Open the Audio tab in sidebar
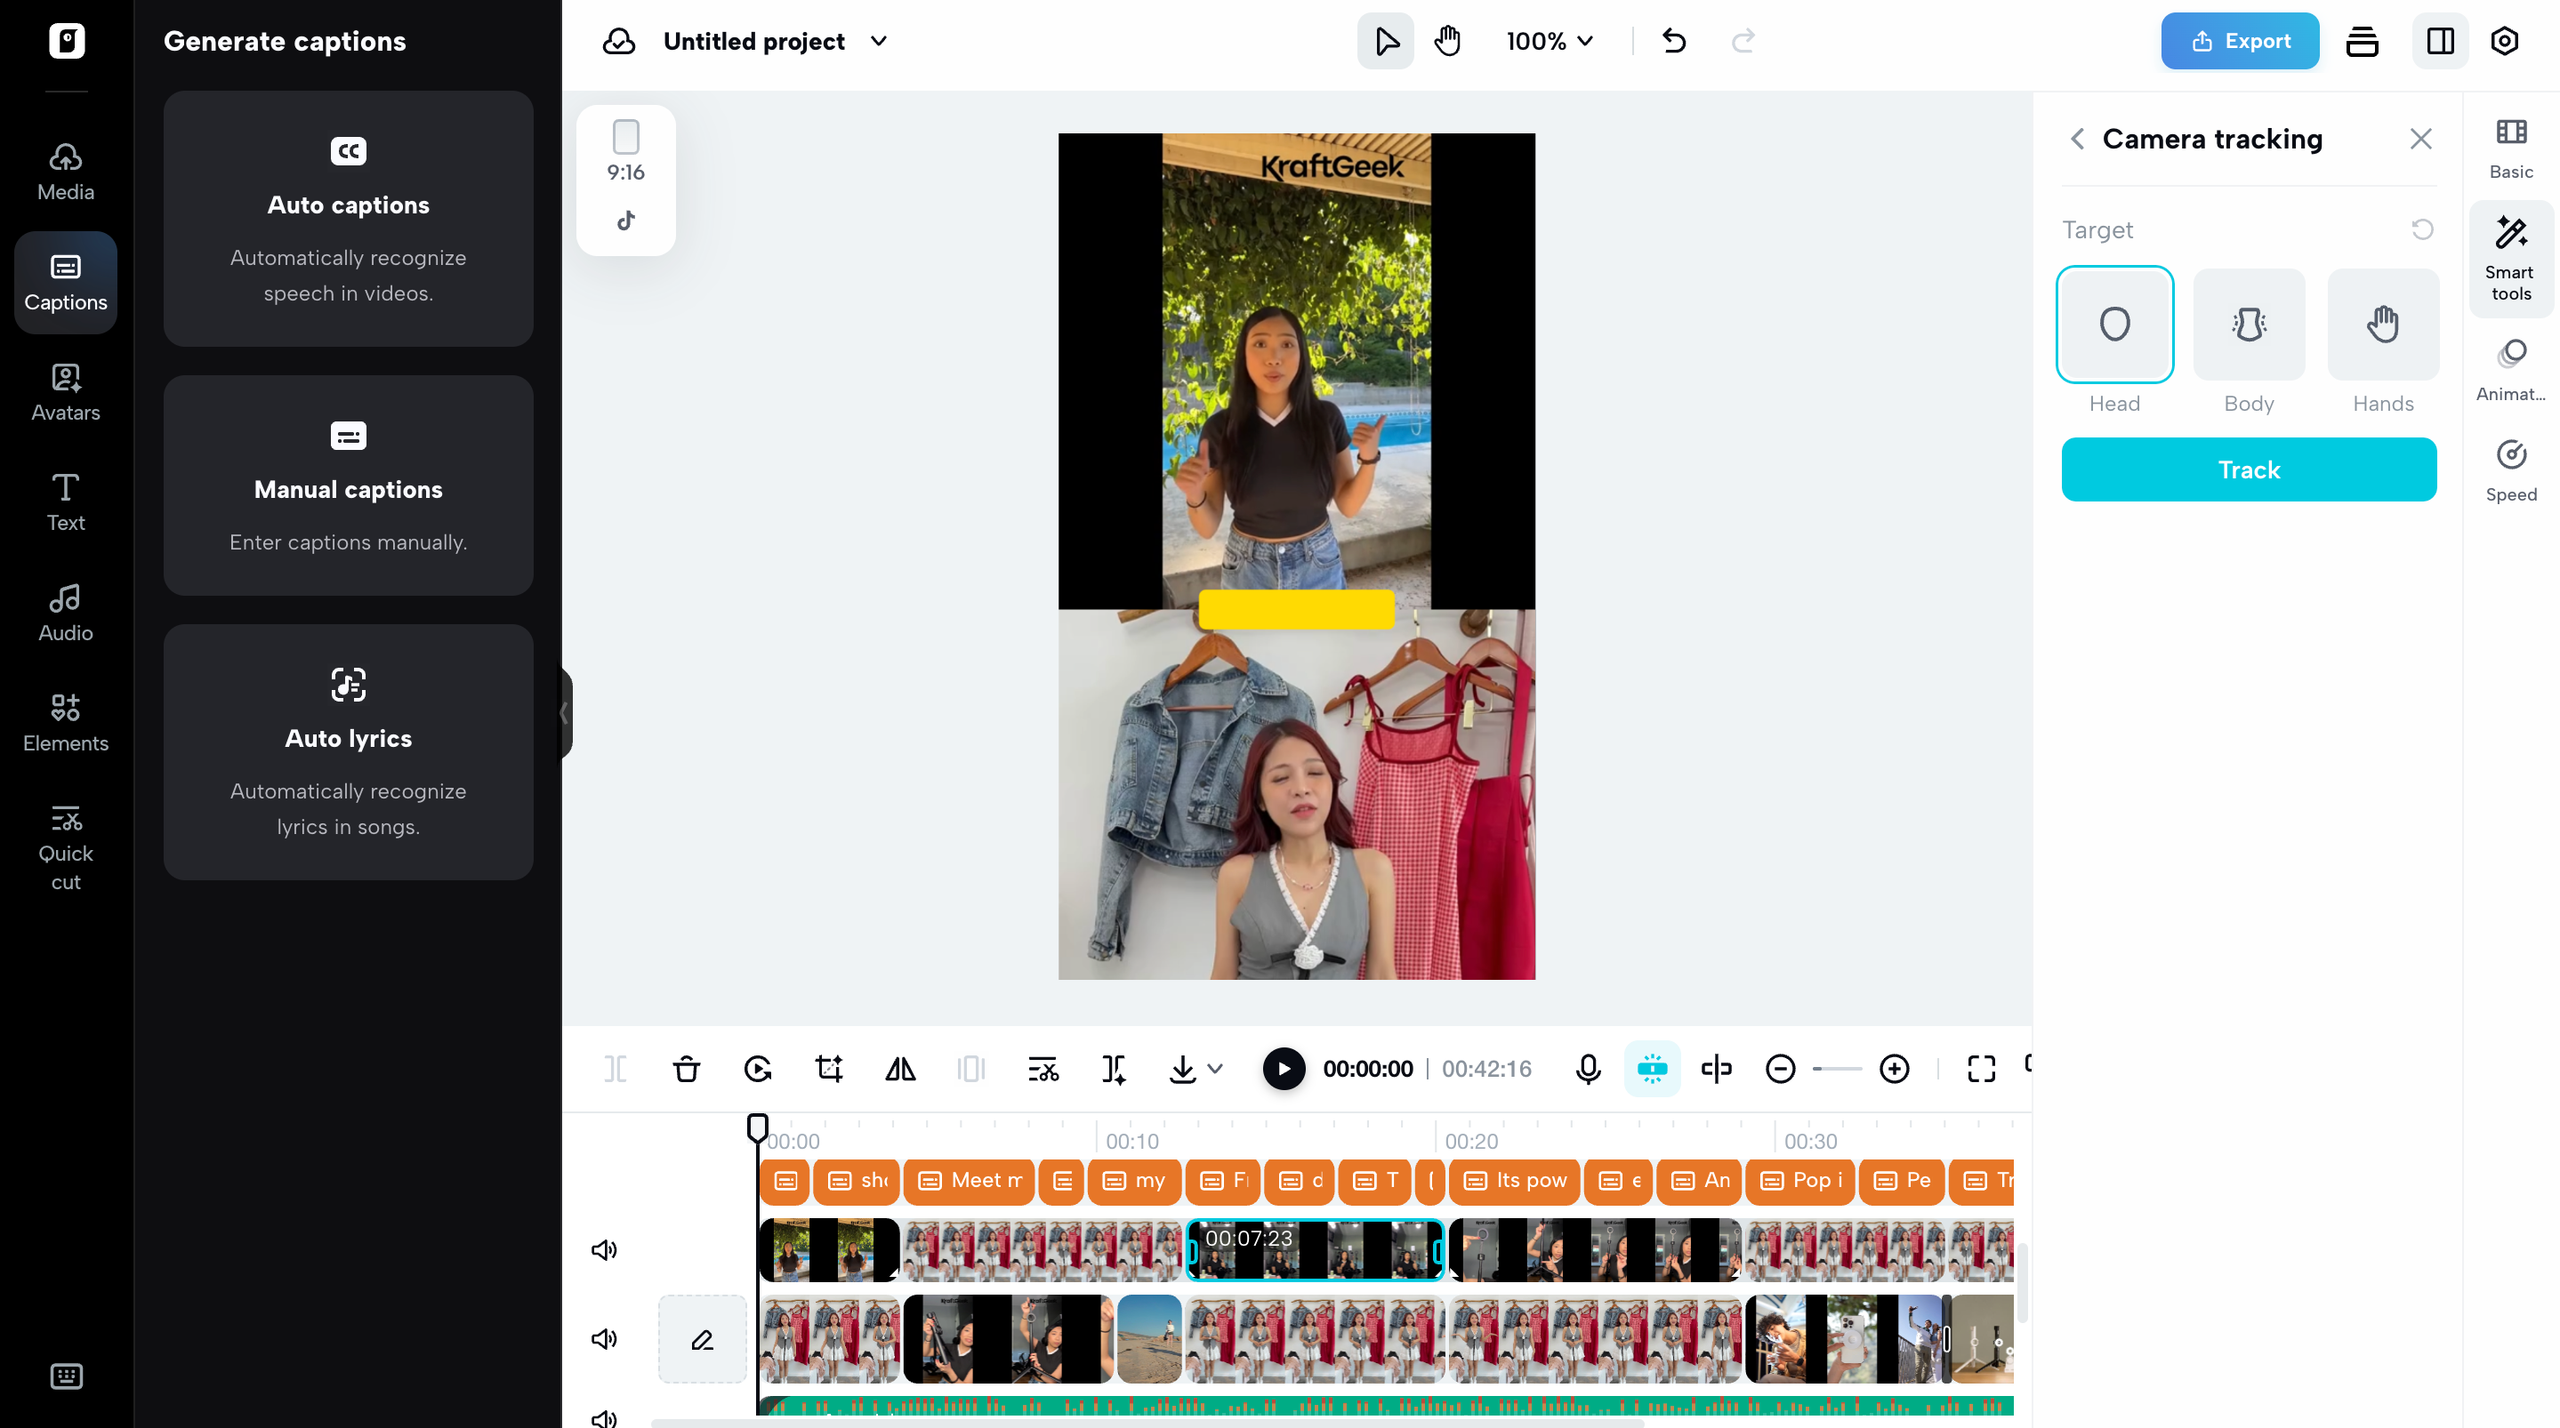2560x1428 pixels. click(66, 612)
